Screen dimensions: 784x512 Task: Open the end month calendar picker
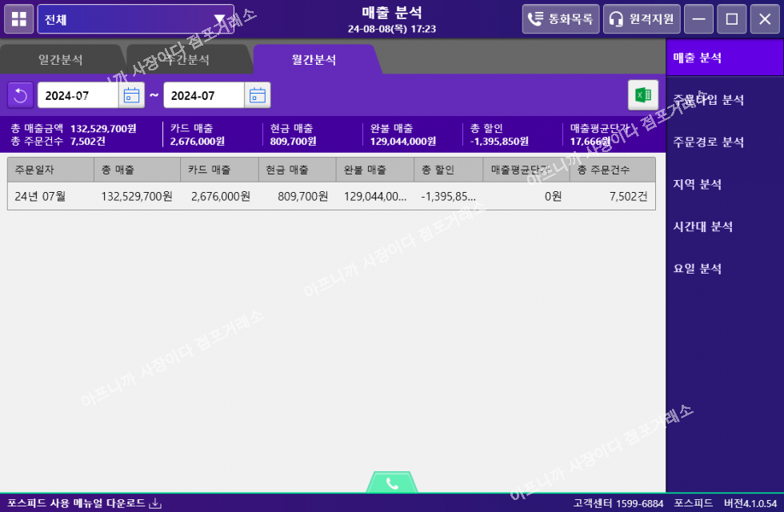pyautogui.click(x=257, y=95)
